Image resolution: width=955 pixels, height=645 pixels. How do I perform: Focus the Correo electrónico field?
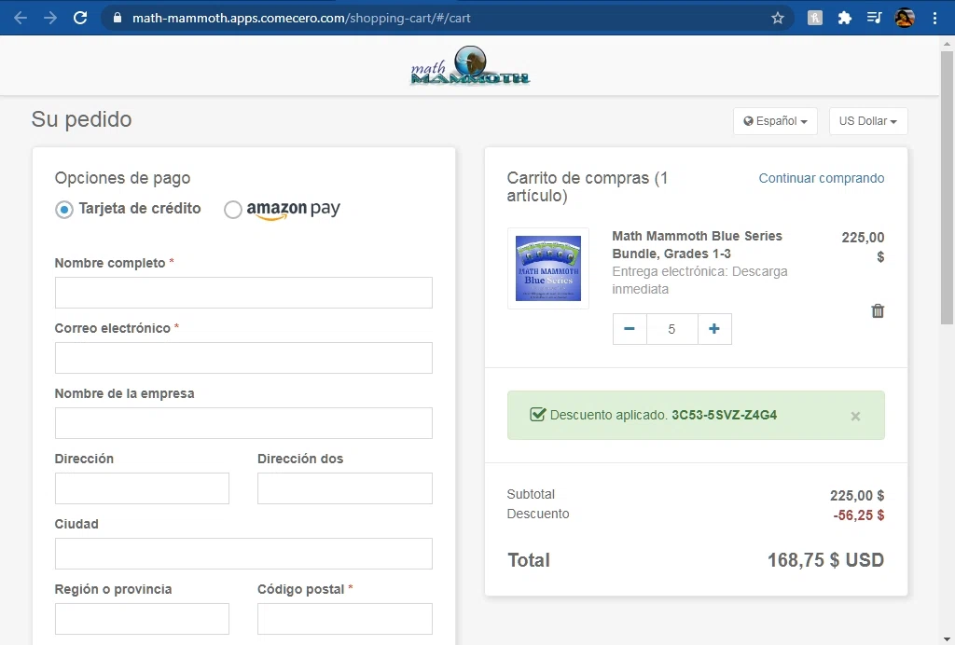(243, 358)
